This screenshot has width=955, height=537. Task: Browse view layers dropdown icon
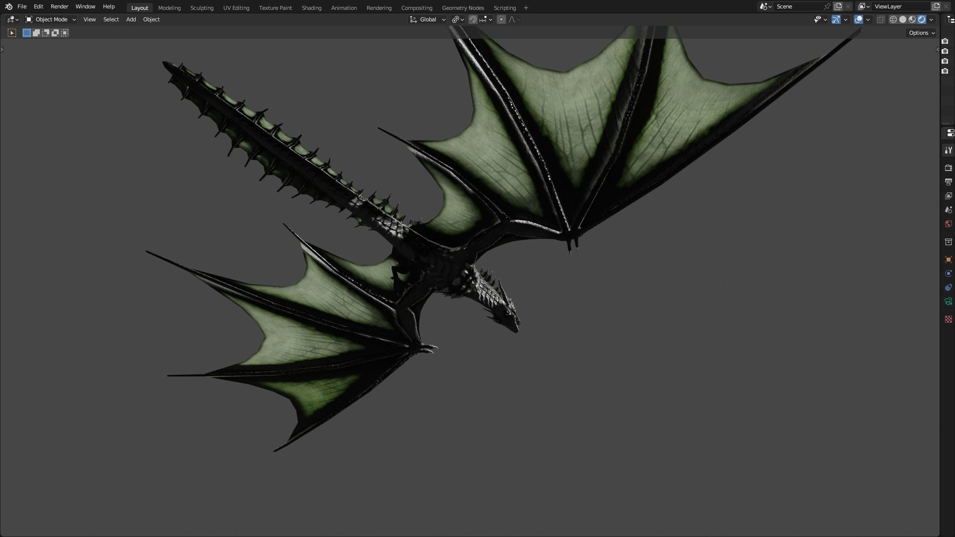863,6
